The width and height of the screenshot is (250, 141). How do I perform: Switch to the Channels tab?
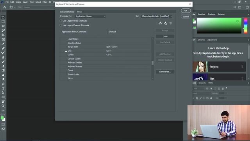tap(202, 83)
